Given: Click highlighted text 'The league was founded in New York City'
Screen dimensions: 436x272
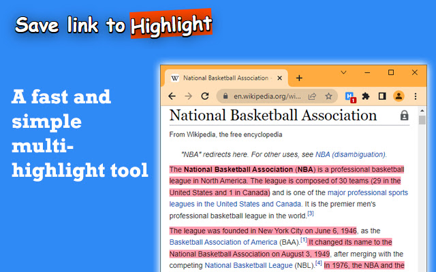Looking at the screenshot, I should [x=236, y=231].
